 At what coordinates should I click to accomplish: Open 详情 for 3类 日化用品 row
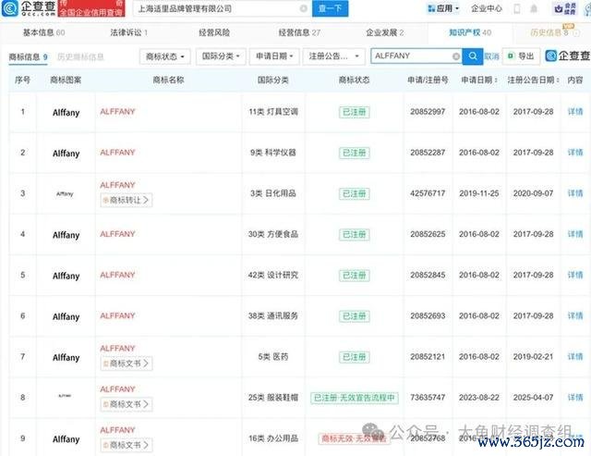(575, 193)
